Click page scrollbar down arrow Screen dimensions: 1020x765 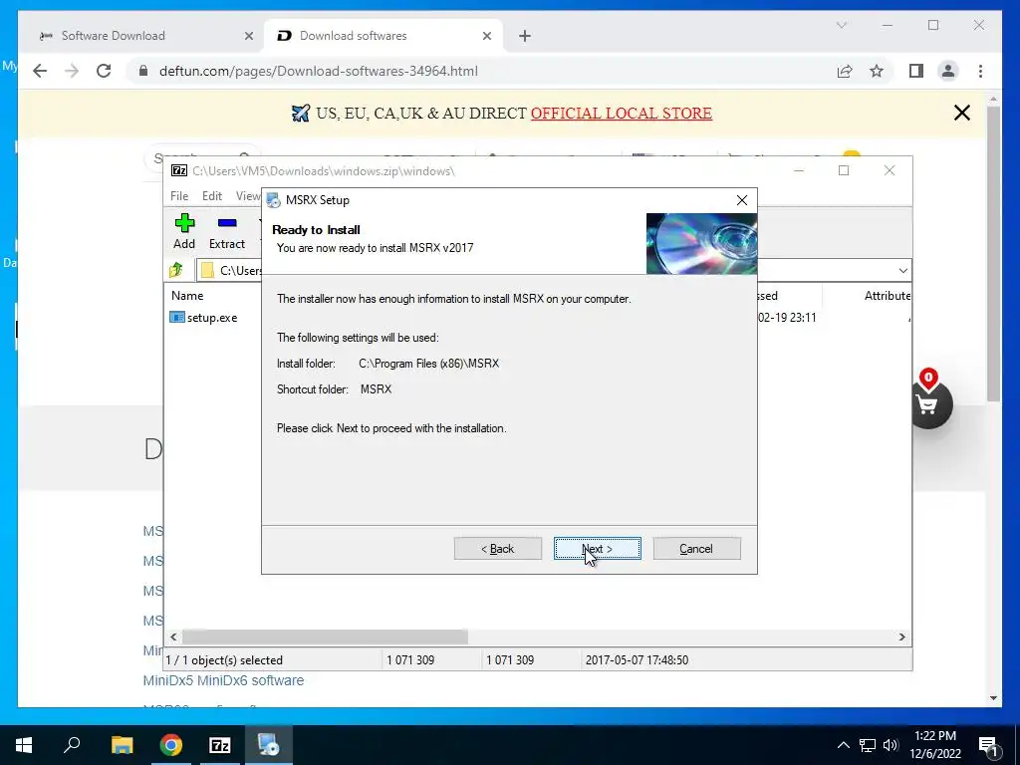point(993,698)
